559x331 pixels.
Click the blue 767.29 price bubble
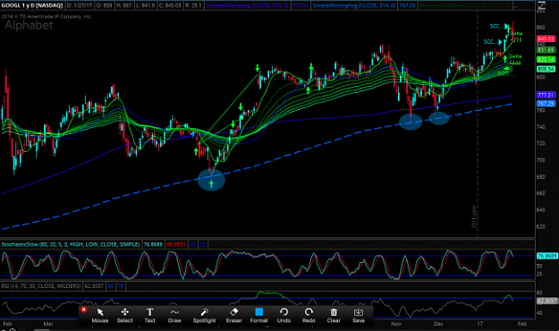click(x=546, y=104)
